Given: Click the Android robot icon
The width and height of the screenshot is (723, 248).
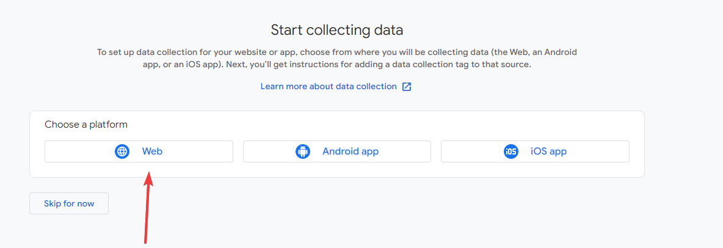Looking at the screenshot, I should pyautogui.click(x=303, y=151).
